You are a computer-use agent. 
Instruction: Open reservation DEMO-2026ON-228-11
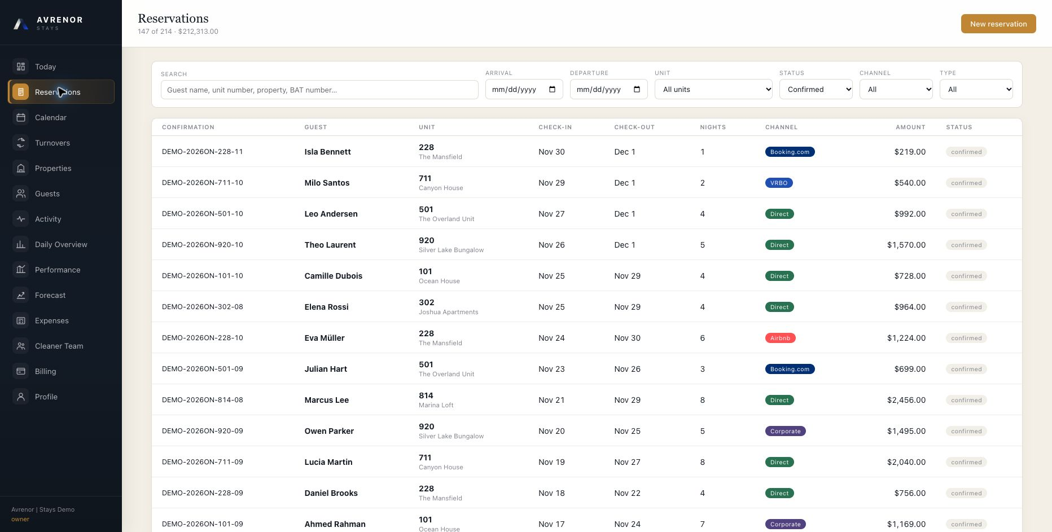pyautogui.click(x=203, y=152)
